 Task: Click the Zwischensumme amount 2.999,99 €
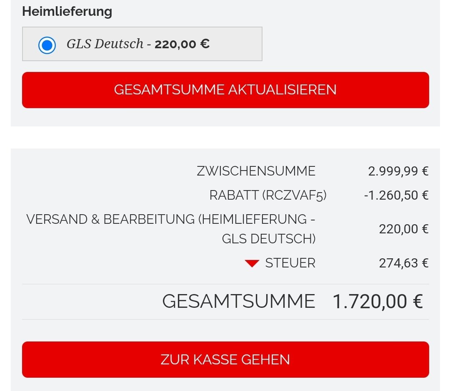398,171
